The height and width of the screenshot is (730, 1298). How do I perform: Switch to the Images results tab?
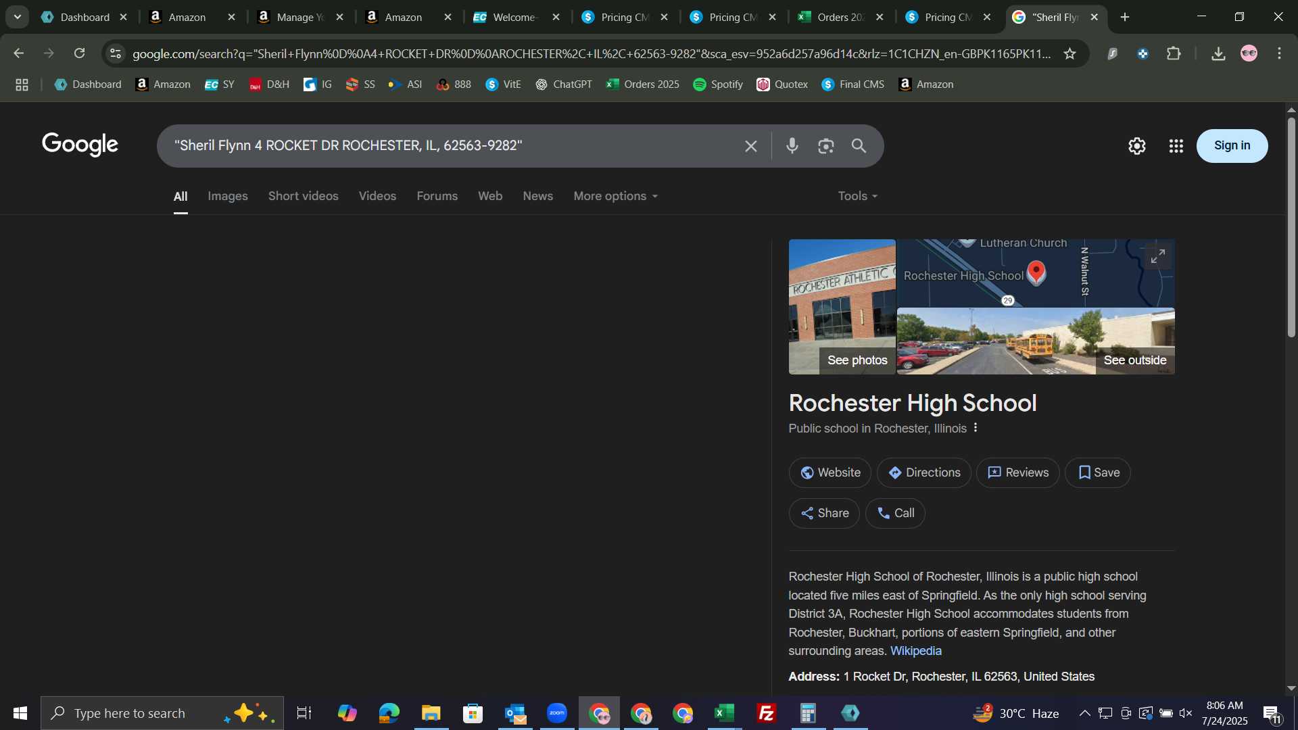pos(228,196)
